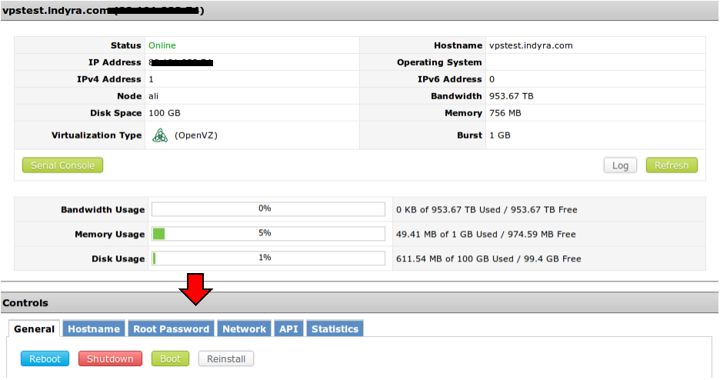
Task: Click the Operating System label
Action: (x=439, y=62)
